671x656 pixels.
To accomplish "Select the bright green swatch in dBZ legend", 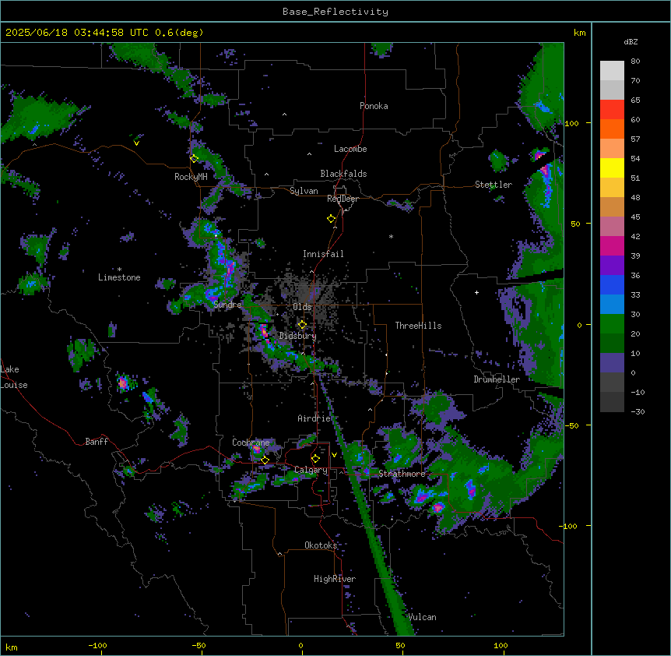I will coord(612,324).
